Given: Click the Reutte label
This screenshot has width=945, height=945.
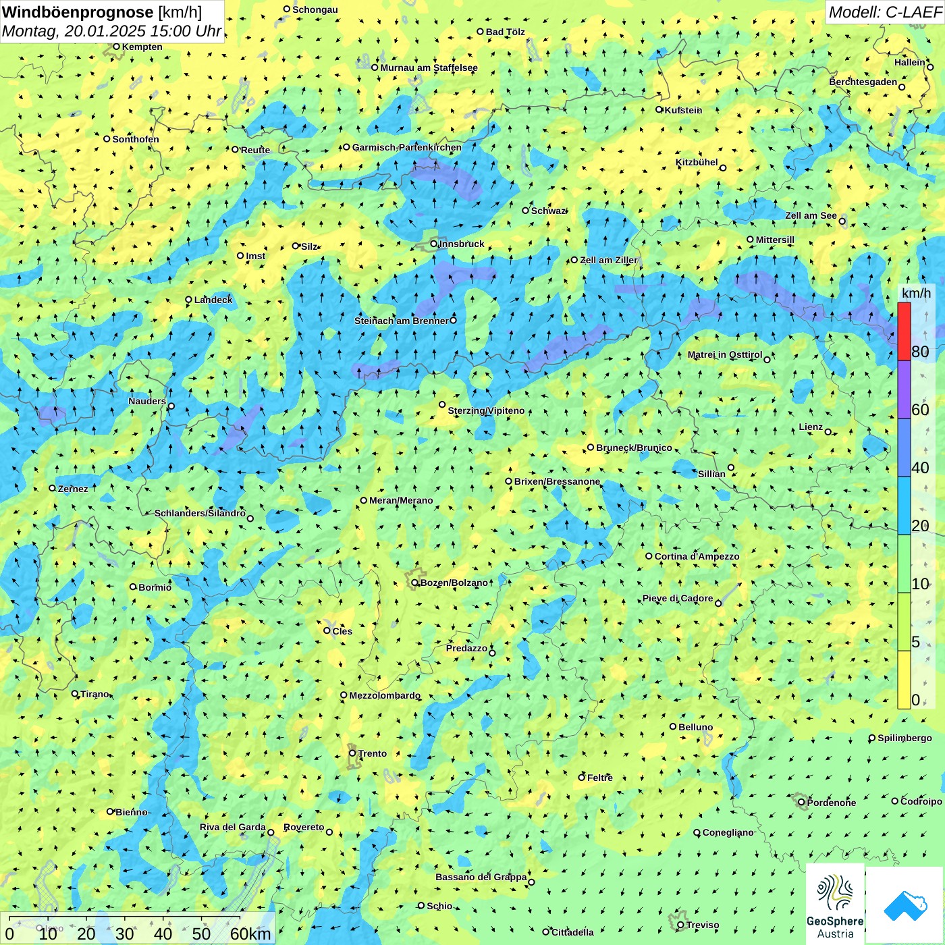Looking at the screenshot, I should click(x=255, y=150).
